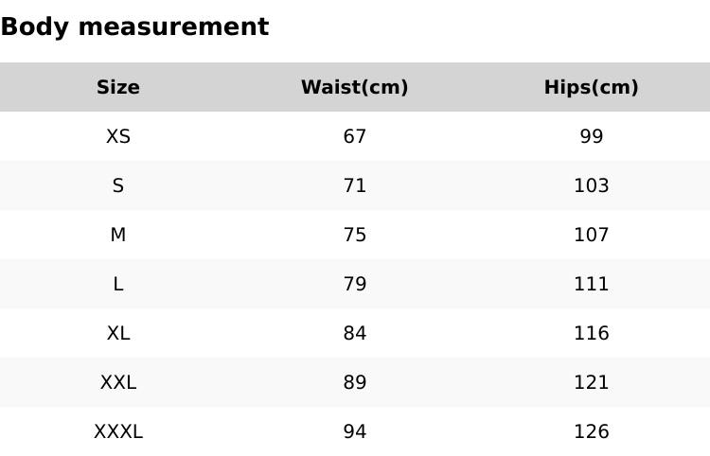Click the XXL size cell

tap(118, 383)
